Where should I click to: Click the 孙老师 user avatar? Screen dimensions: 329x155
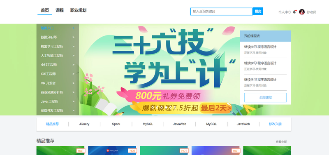click(302, 12)
